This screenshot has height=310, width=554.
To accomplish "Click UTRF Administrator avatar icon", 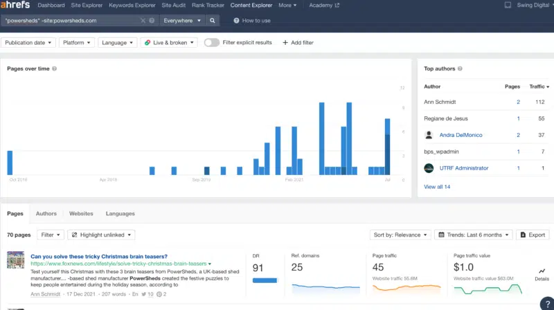I will pyautogui.click(x=429, y=168).
